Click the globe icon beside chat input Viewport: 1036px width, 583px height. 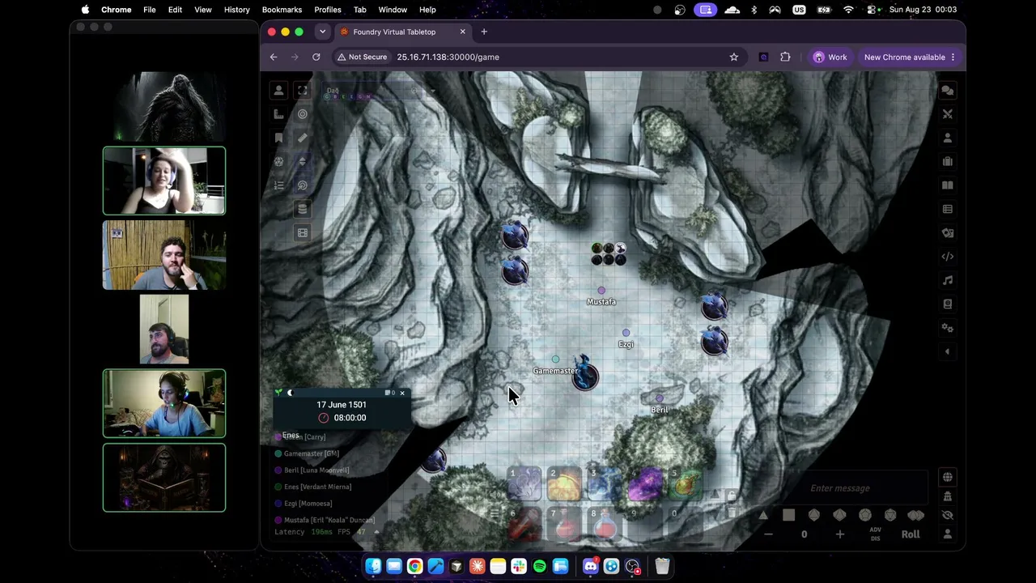tap(948, 477)
